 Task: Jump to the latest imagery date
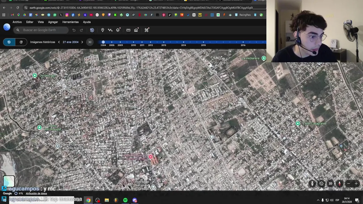tap(90, 42)
